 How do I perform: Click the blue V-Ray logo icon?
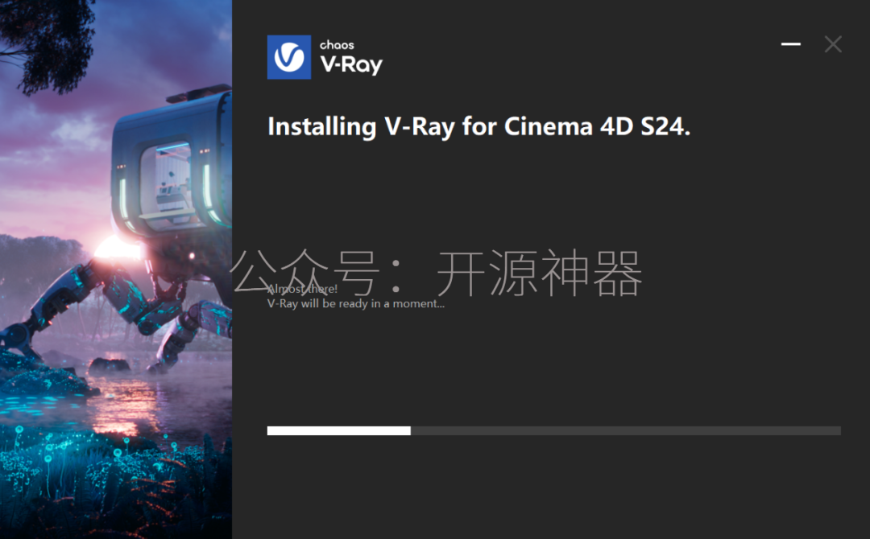coord(289,57)
